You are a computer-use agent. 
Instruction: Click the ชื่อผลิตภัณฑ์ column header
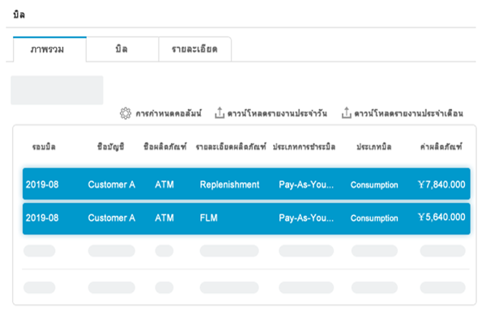click(x=165, y=146)
